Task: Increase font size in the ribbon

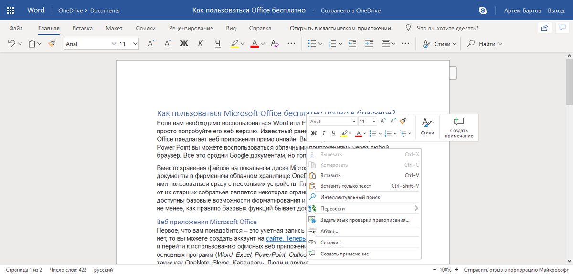Action: [150, 43]
